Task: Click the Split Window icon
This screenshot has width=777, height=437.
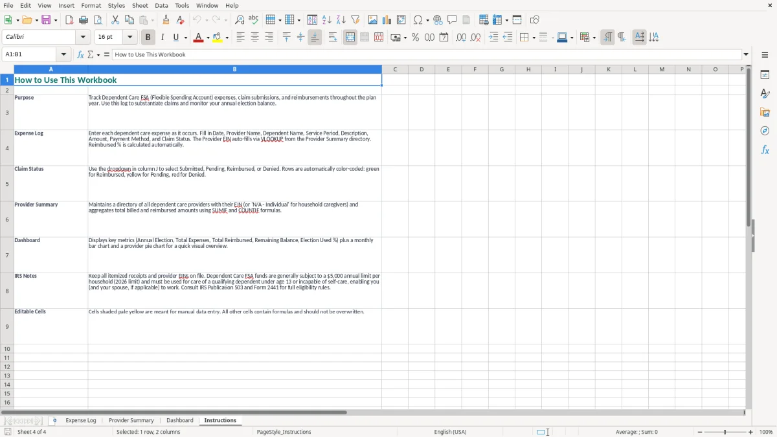Action: [x=517, y=20]
